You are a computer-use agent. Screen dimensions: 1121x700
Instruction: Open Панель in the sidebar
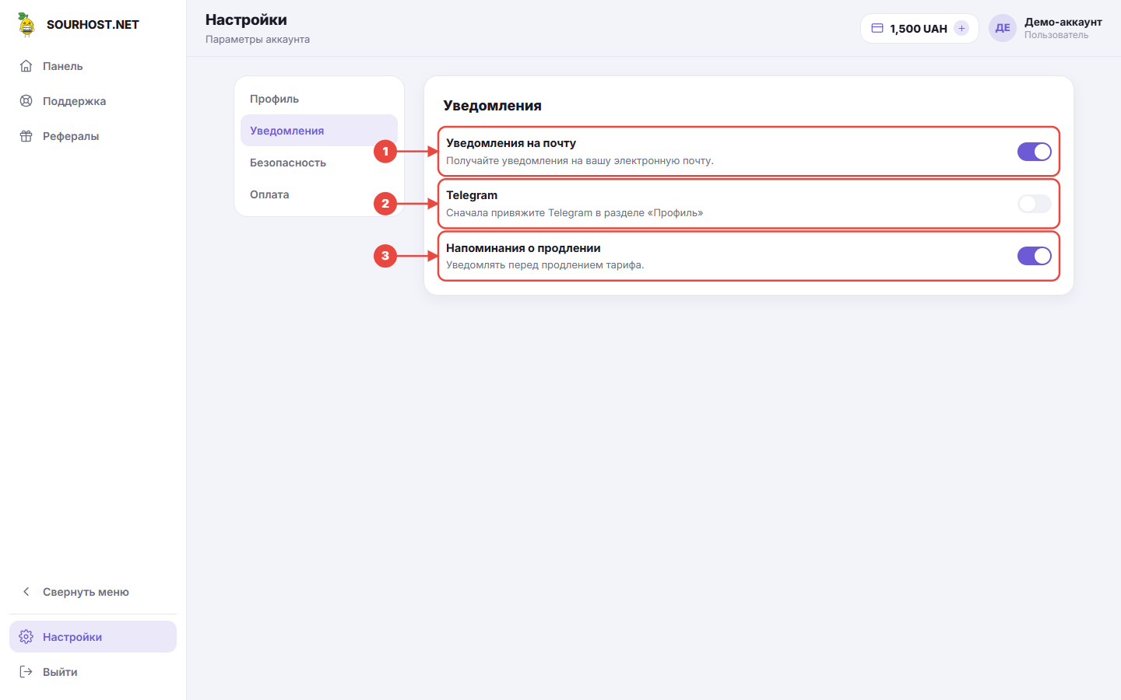point(93,66)
